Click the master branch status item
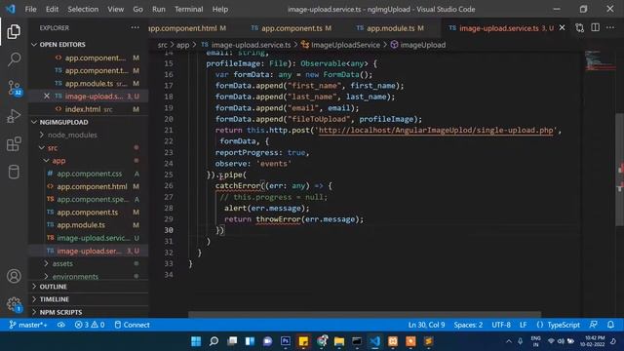This screenshot has height=351, width=624. tap(28, 325)
